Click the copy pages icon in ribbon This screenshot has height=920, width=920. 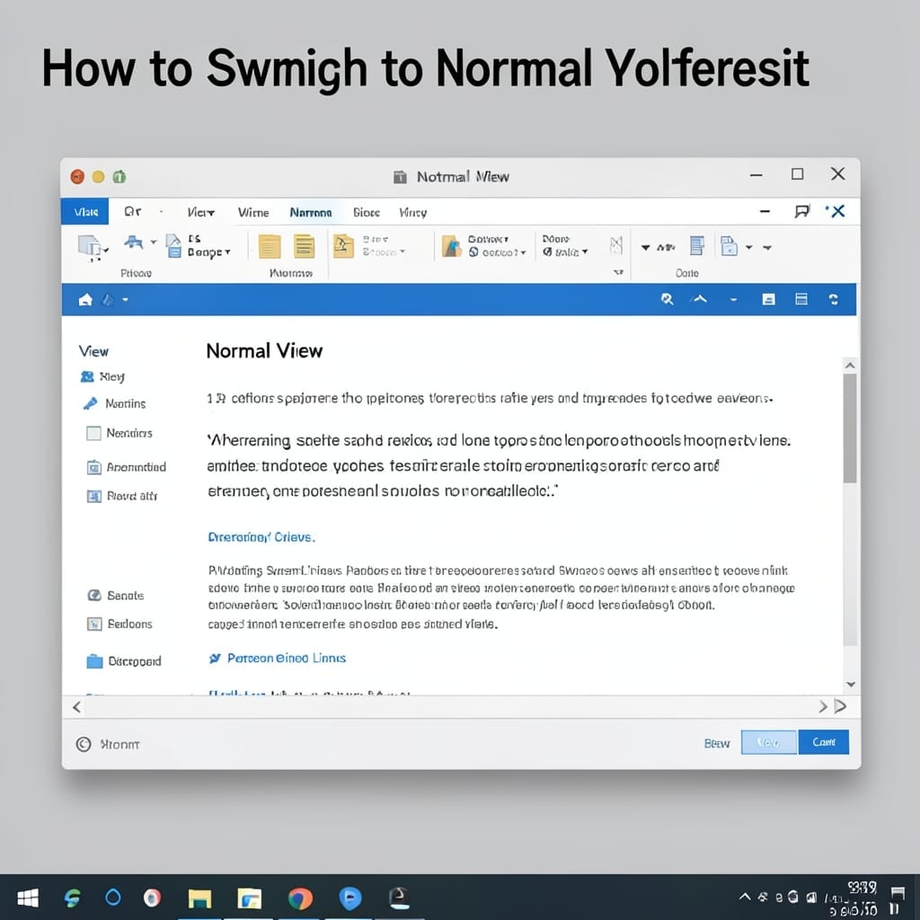pos(91,246)
